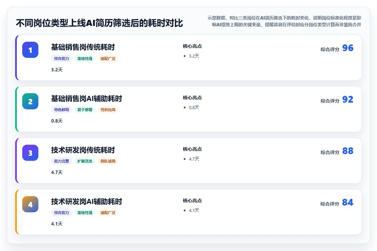Viewport: 377px width, 251px height.
Task: Select the title 基础销售岗传统耗时
Action: 83,47
